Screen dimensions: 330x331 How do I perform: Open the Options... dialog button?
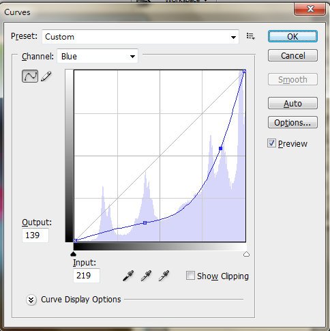coord(292,122)
